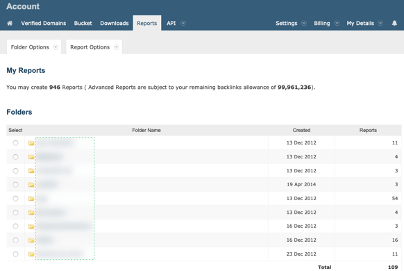404x271 pixels.
Task: Select the radio for folder with 16 reports
Action: click(x=15, y=240)
